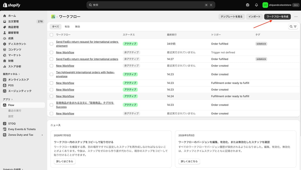301x170 pixels.
Task: Toggle the select-all workflows checkbox
Action: (x=51, y=35)
